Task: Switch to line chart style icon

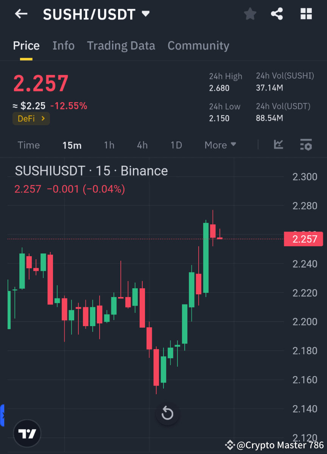Action: [x=279, y=145]
